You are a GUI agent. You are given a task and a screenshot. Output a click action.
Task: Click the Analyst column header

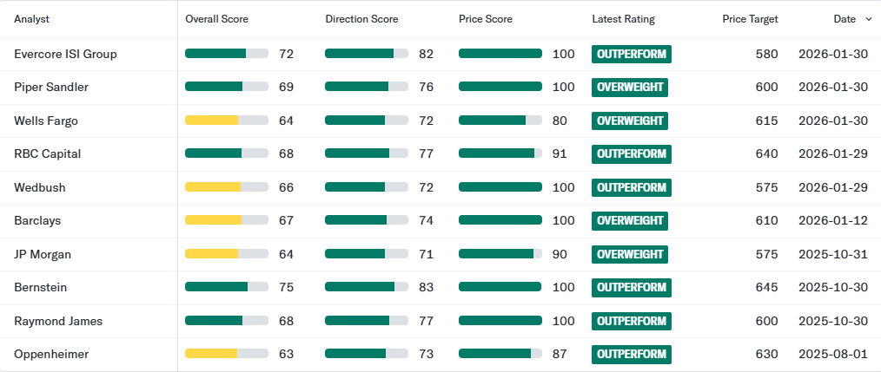point(31,19)
